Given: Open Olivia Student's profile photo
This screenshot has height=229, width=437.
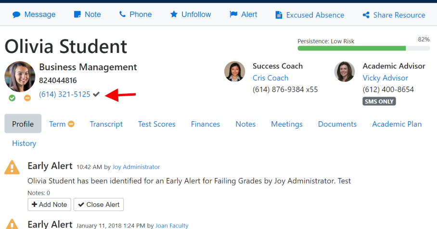Looking at the screenshot, I should pyautogui.click(x=20, y=76).
